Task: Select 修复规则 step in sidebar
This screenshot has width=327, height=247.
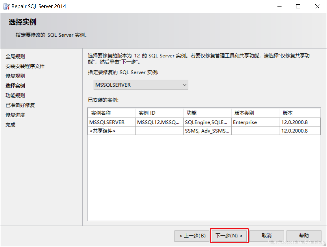Action: pyautogui.click(x=15, y=76)
